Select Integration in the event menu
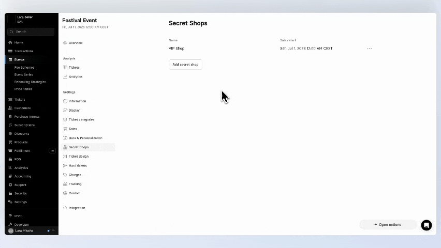441x248 pixels. tap(77, 208)
